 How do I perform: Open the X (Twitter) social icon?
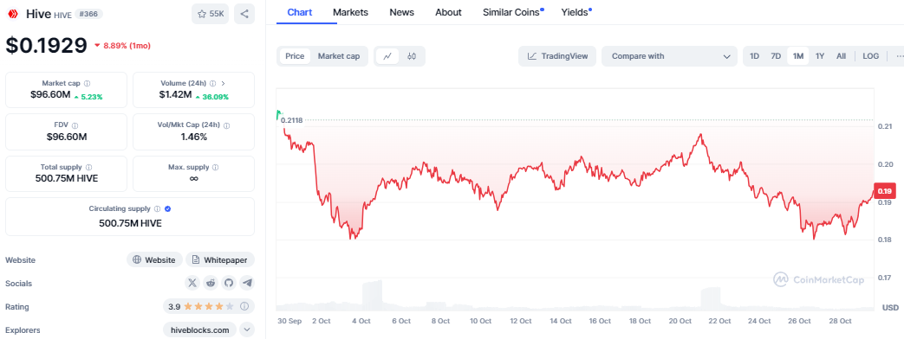point(192,283)
